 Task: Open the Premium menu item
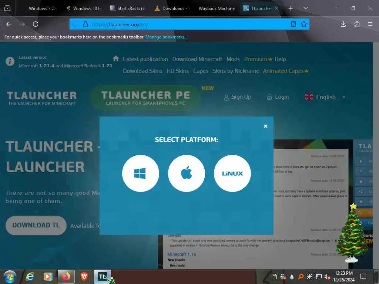(x=258, y=59)
